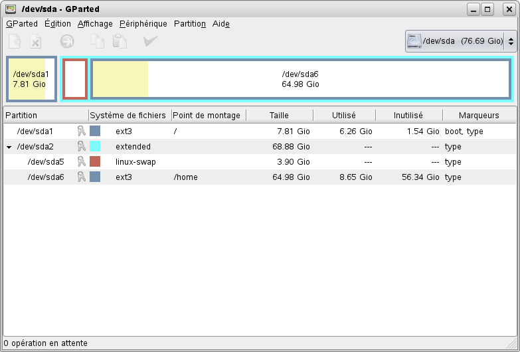This screenshot has width=520, height=352.
Task: Select the /dev/sda6 row in partition list
Action: [260, 177]
